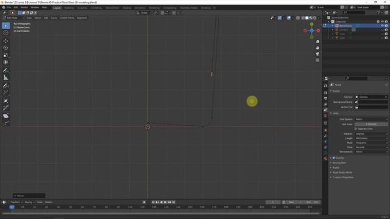Switch to the Layout workspace tab
Image resolution: width=390 pixels, height=219 pixels.
(57, 8)
